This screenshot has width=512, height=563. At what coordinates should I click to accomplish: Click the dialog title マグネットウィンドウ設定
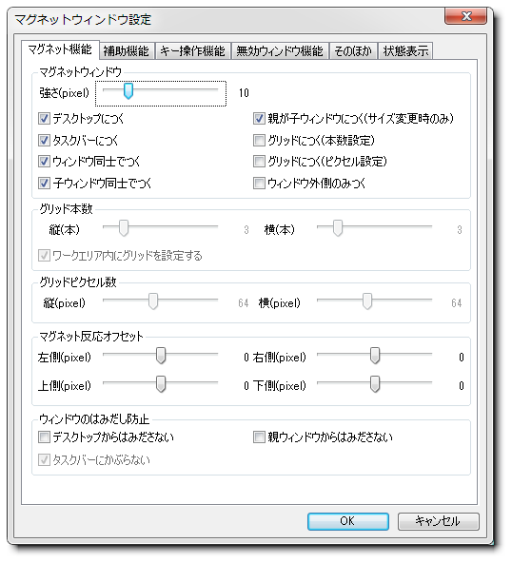pyautogui.click(x=83, y=19)
